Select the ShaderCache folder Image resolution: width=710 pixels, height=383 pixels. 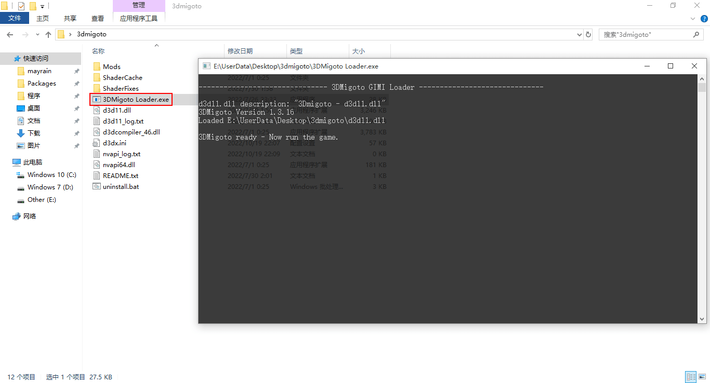(123, 77)
